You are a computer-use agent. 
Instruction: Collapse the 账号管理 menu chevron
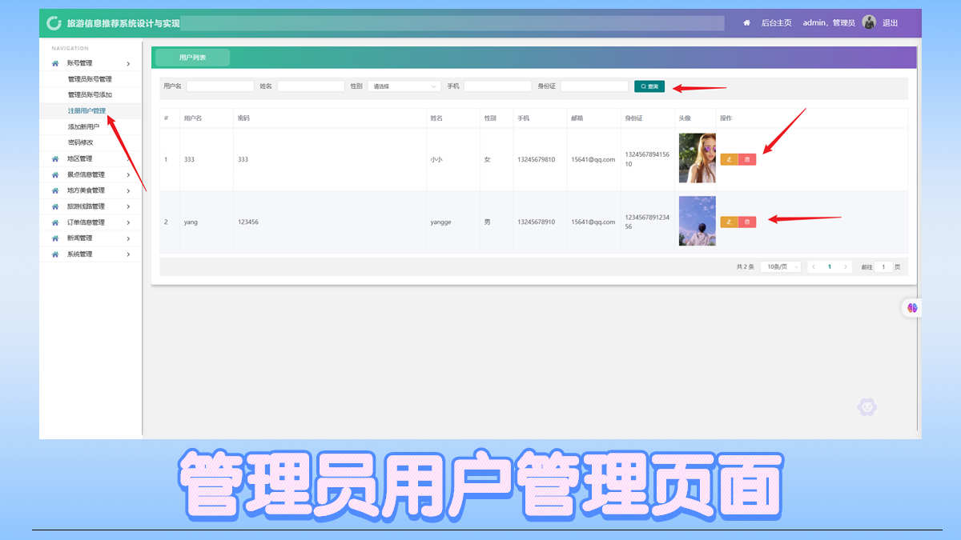128,63
